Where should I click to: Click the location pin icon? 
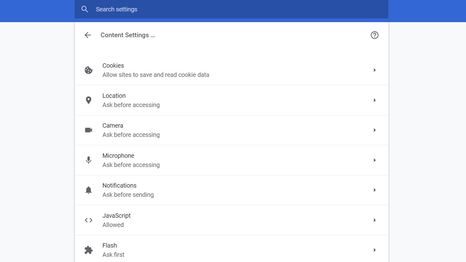pyautogui.click(x=89, y=100)
